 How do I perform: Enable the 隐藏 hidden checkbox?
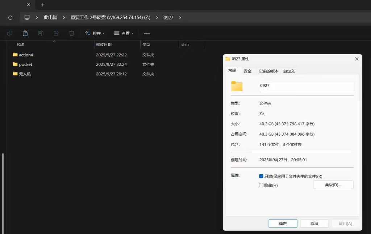click(x=261, y=185)
